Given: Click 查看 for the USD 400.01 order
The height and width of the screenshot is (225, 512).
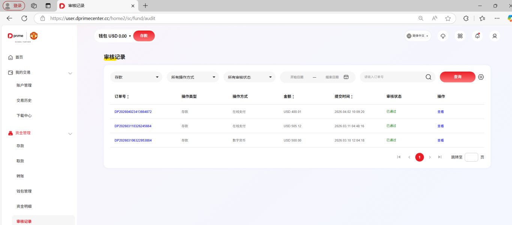Looking at the screenshot, I should (x=440, y=112).
